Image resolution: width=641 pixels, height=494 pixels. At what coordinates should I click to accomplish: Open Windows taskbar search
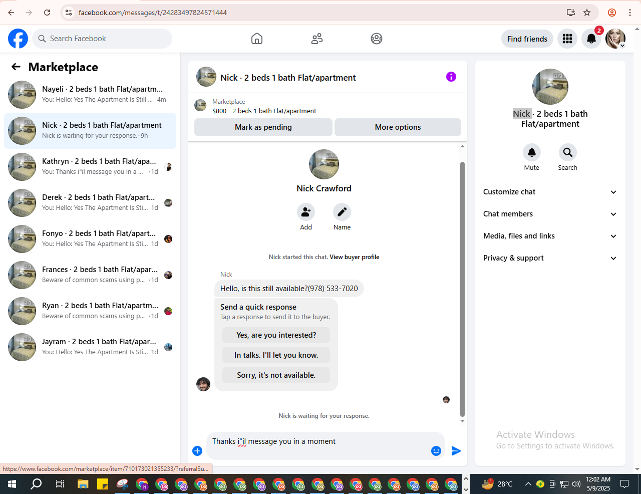click(x=36, y=484)
